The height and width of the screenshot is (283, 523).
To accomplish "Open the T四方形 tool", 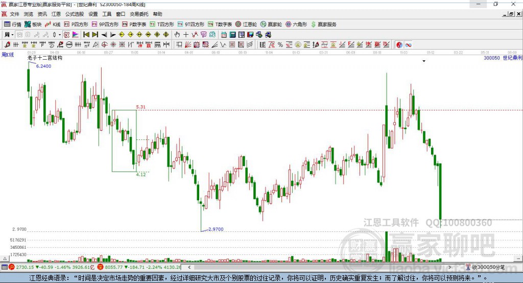I will tap(162, 25).
